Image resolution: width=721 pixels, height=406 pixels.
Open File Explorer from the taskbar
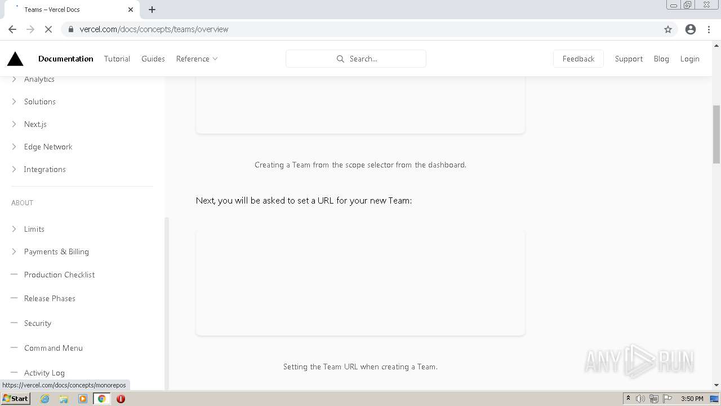[64, 399]
